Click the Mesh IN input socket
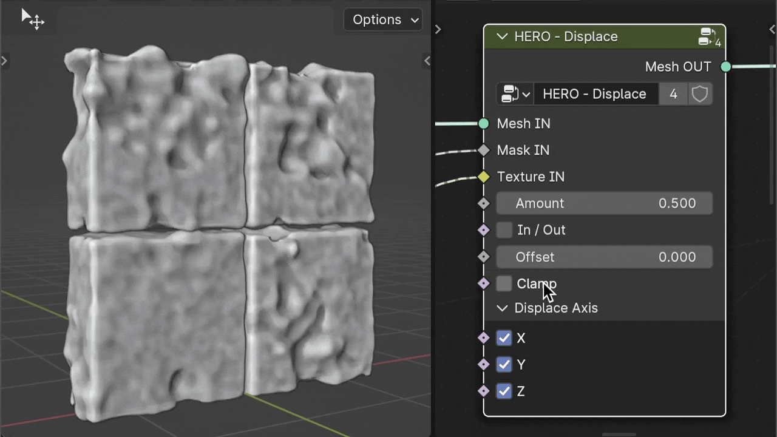Image resolution: width=777 pixels, height=437 pixels. tap(483, 124)
